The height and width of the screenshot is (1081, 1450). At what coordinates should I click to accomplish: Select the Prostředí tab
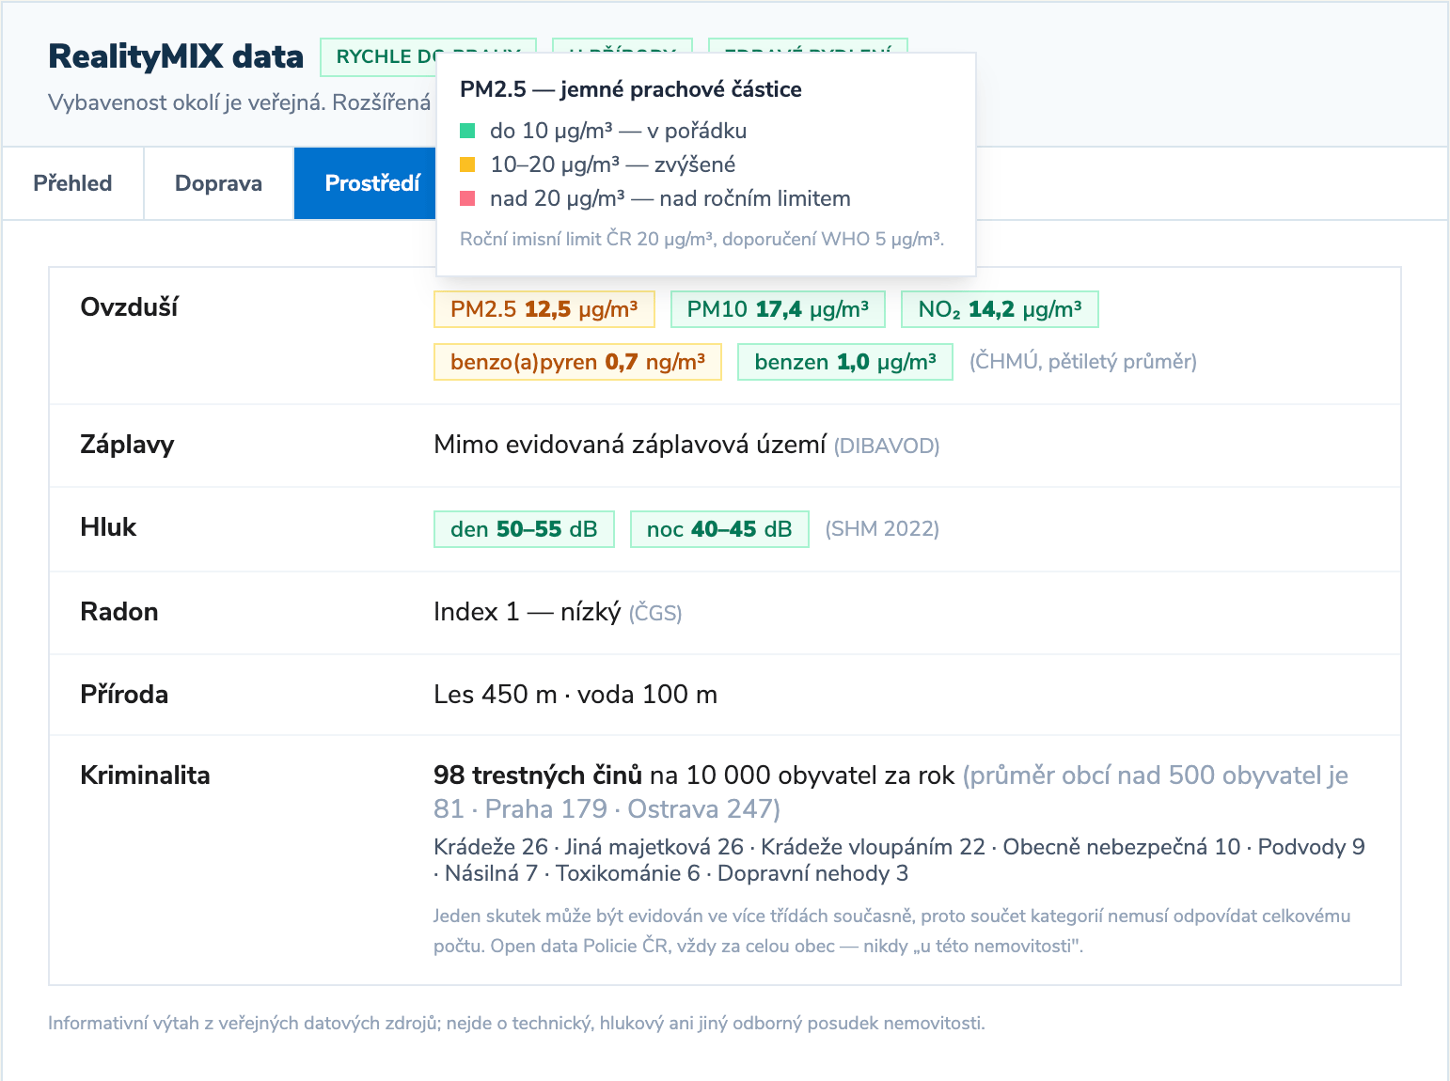[x=366, y=183]
